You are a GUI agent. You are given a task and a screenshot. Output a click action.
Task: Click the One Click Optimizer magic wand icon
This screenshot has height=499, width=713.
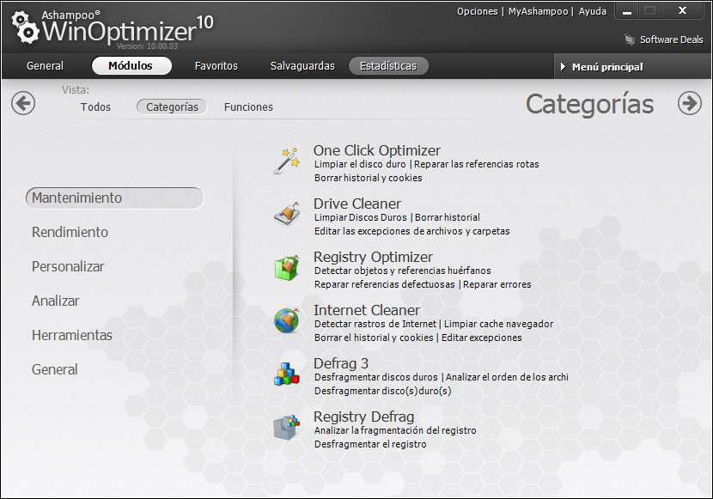[x=287, y=161]
